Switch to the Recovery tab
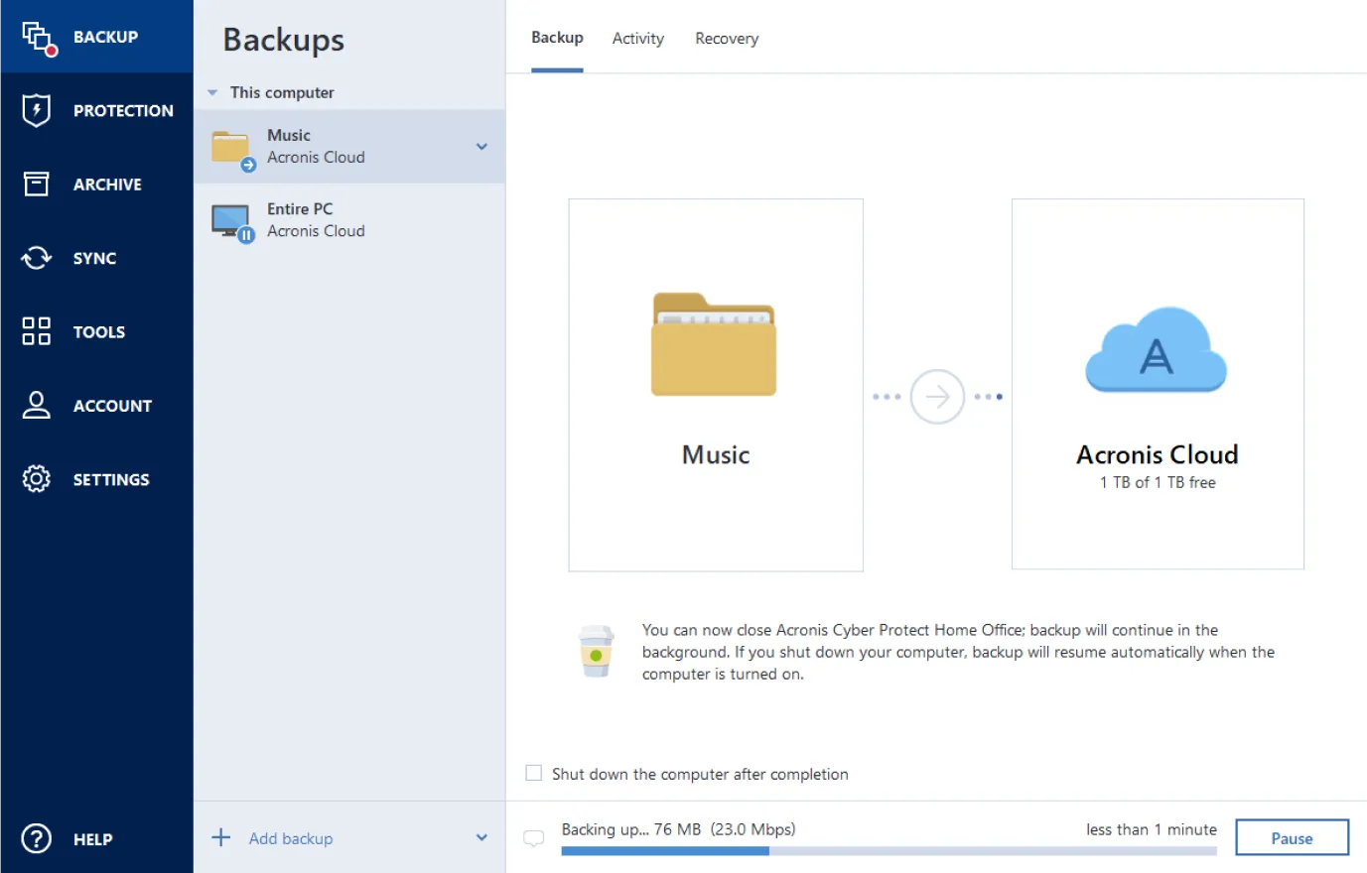The width and height of the screenshot is (1367, 873). [727, 39]
